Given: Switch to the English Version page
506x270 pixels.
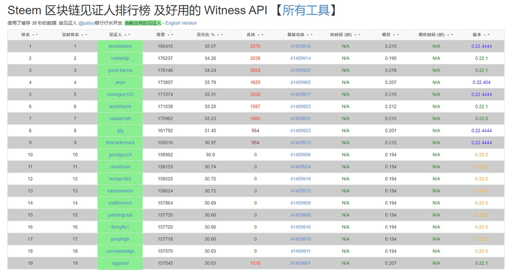Looking at the screenshot, I should [x=181, y=23].
